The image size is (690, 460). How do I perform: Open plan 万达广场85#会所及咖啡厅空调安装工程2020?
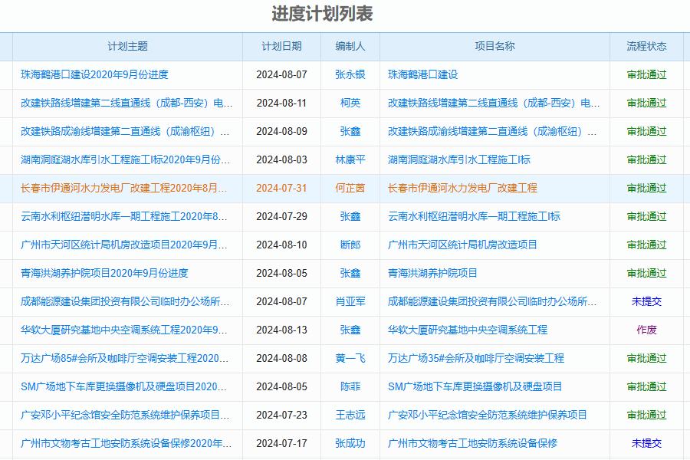pyautogui.click(x=124, y=358)
